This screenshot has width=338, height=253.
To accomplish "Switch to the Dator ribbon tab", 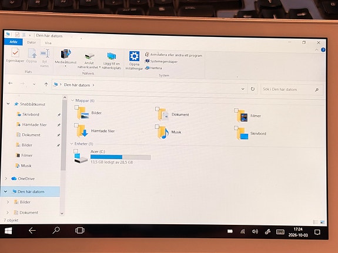I will [x=32, y=42].
